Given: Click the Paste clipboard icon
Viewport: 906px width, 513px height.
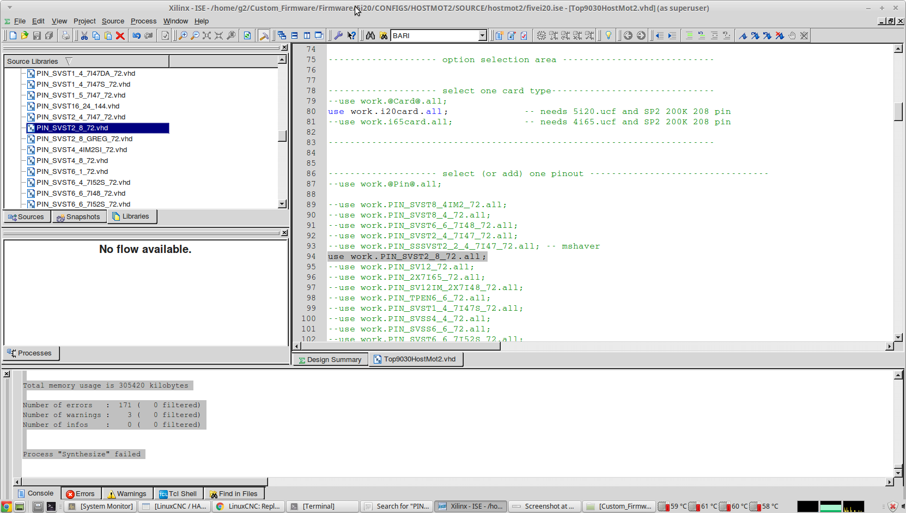Looking at the screenshot, I should point(108,35).
